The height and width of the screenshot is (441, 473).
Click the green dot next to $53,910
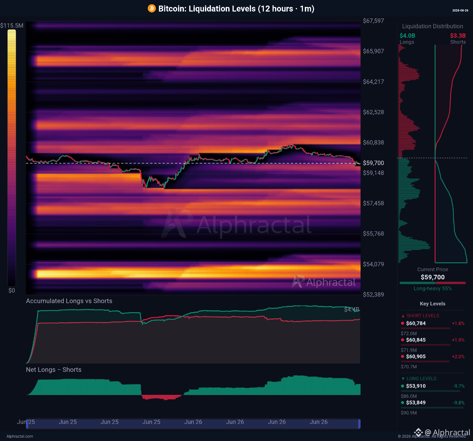pyautogui.click(x=403, y=386)
